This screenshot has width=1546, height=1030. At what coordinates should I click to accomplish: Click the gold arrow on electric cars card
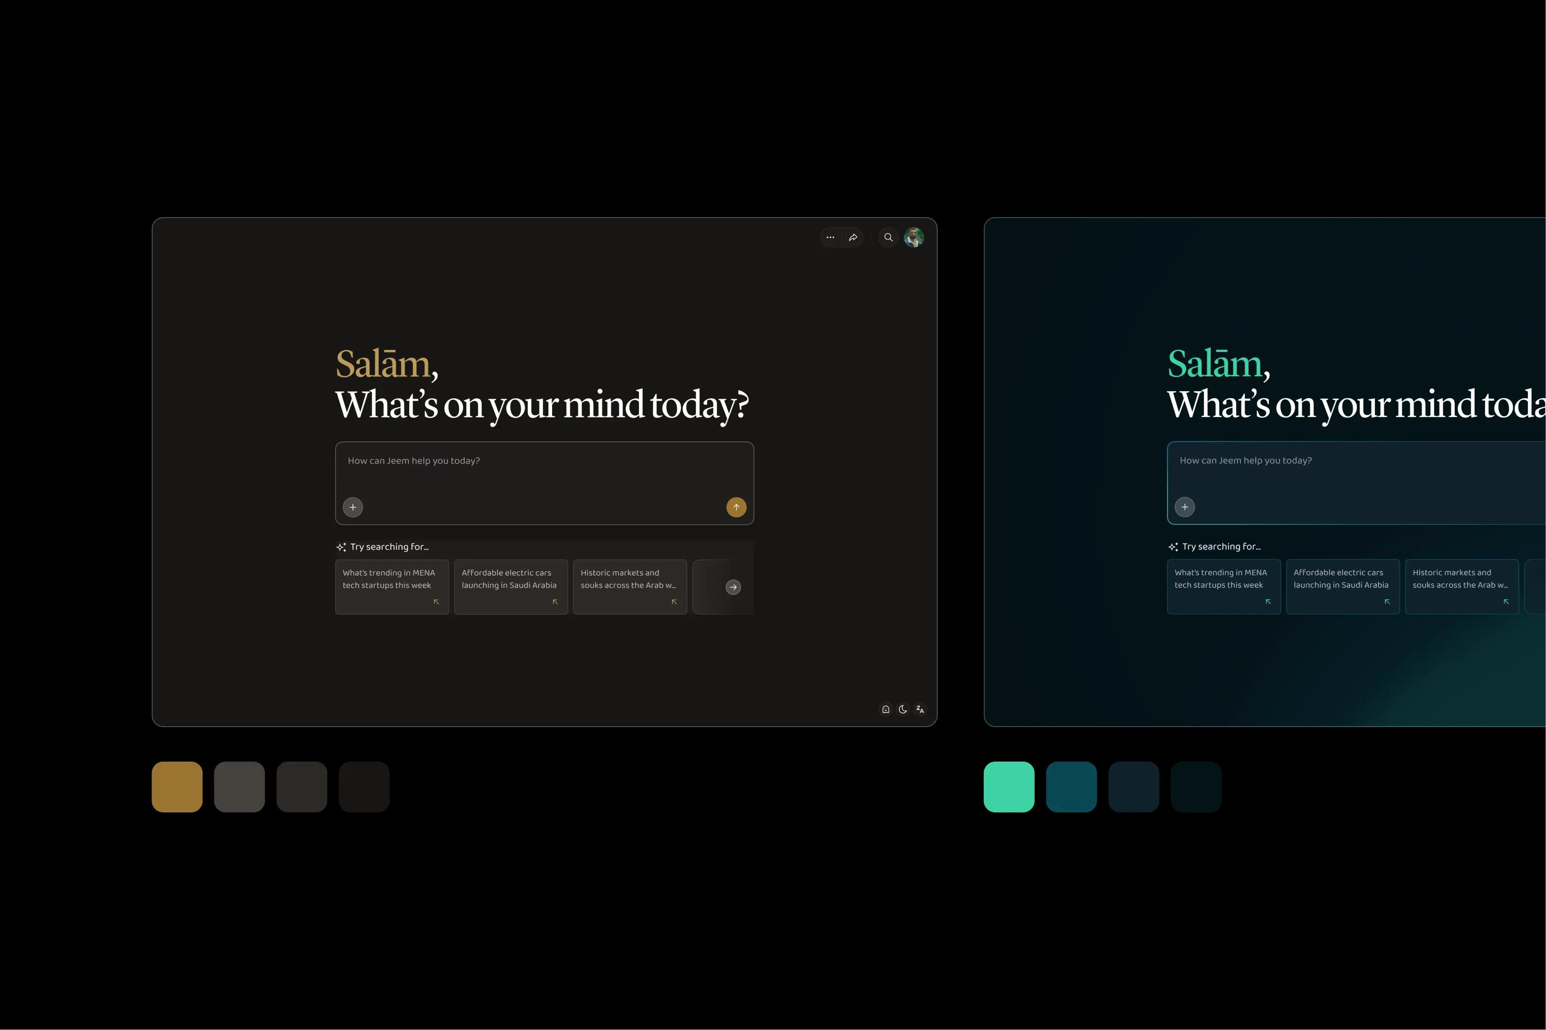point(555,602)
